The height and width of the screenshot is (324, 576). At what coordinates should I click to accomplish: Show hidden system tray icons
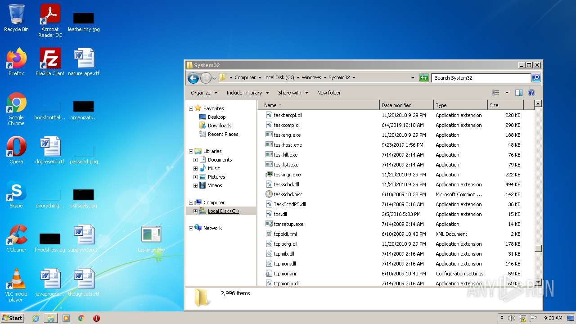(x=502, y=318)
